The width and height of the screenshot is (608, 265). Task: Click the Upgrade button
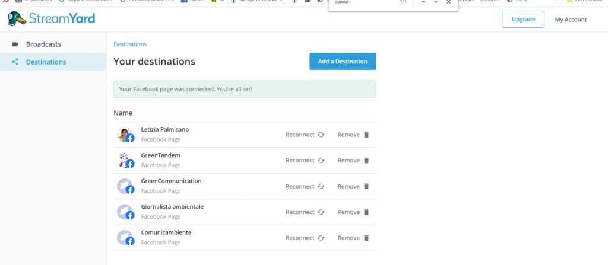523,20
